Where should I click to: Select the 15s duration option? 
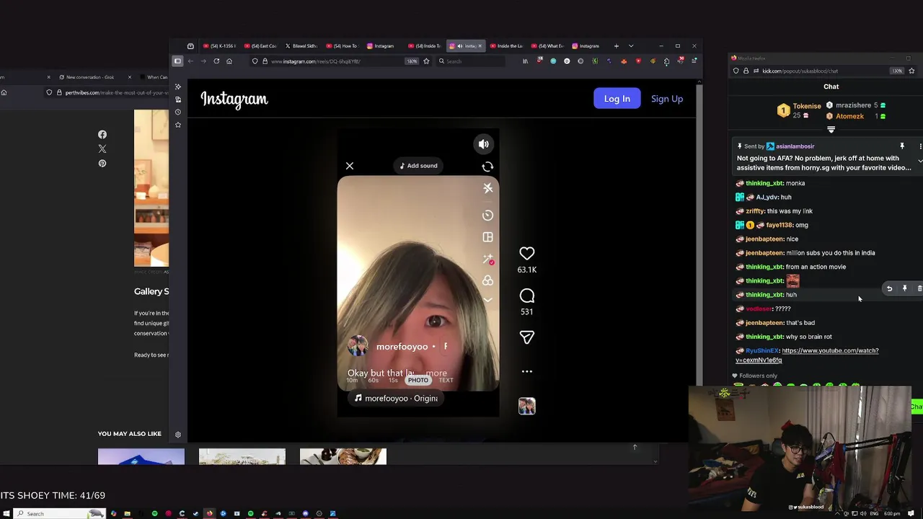coord(393,380)
